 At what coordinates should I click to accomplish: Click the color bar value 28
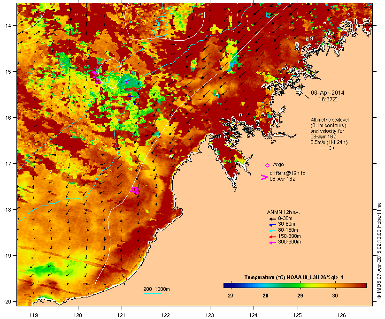tap(265, 296)
